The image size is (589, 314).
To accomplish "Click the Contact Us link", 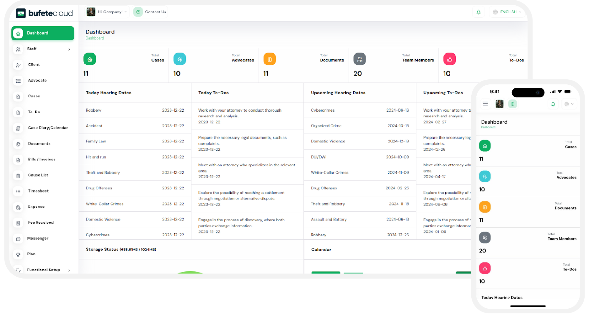I will tap(156, 12).
